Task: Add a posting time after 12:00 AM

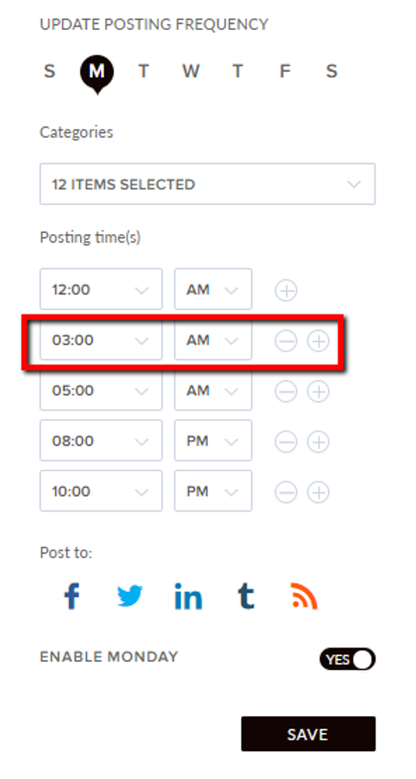Action: click(x=286, y=290)
